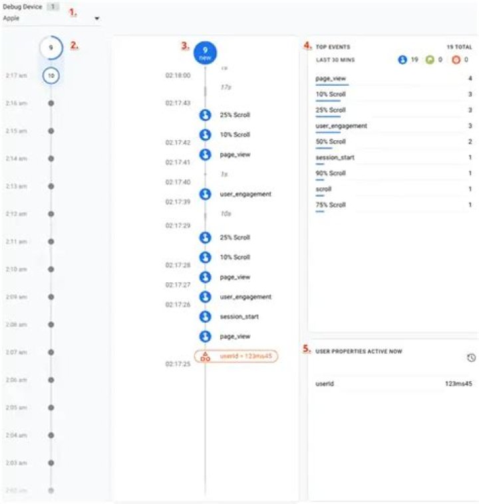Open the lower 25% Scroll event icon after 10s gap
479x504 pixels.
click(x=205, y=238)
